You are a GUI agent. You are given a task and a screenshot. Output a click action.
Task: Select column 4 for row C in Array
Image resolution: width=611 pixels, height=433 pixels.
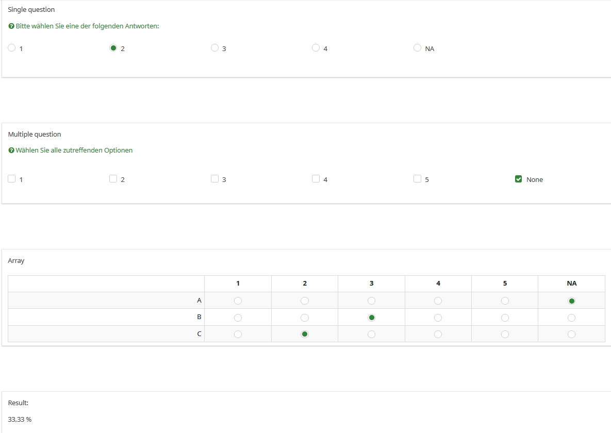438,334
